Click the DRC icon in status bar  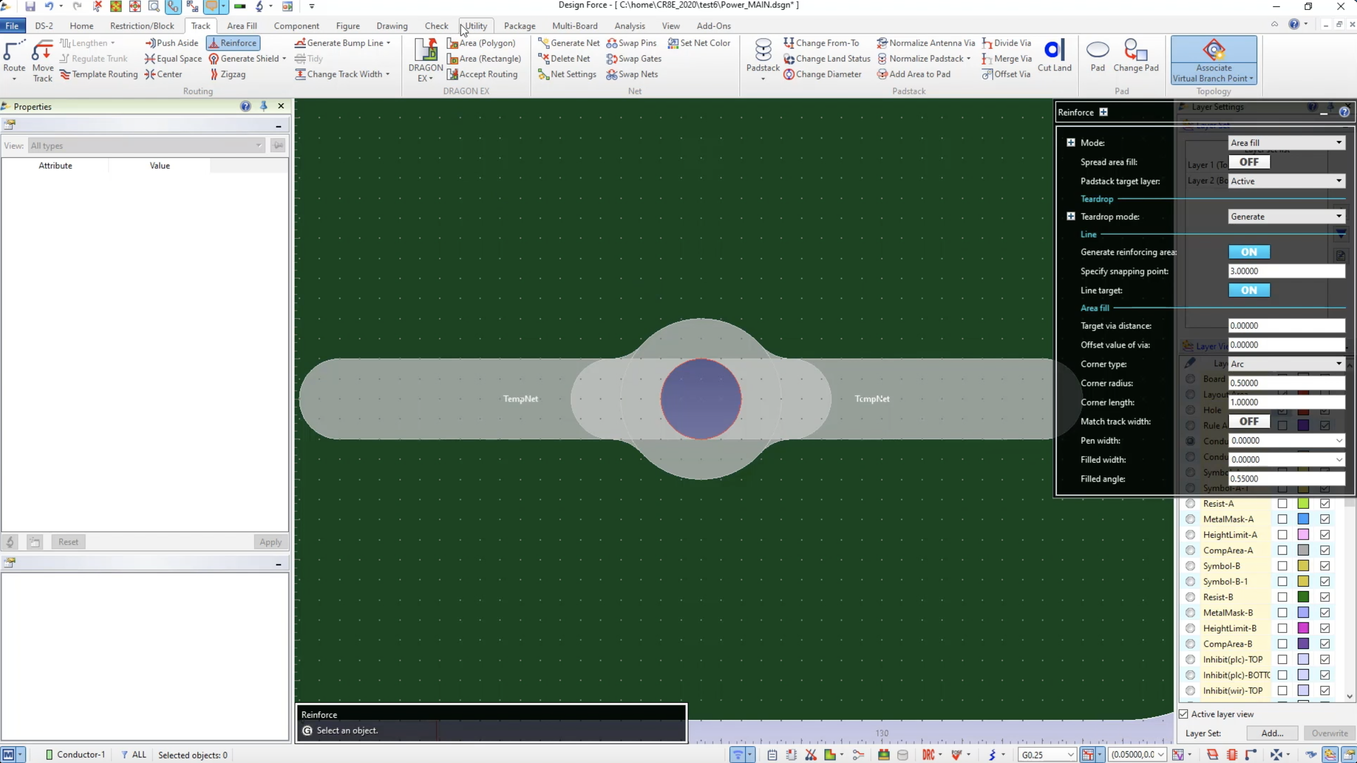(x=928, y=755)
